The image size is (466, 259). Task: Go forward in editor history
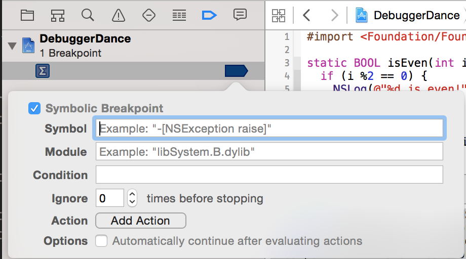click(x=334, y=15)
